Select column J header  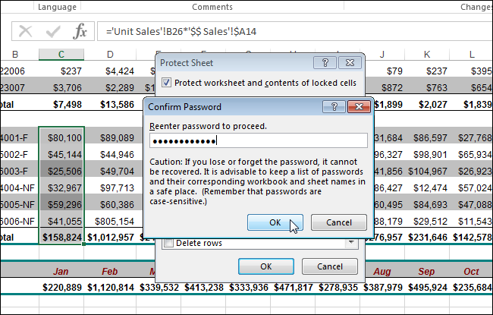[x=382, y=55]
